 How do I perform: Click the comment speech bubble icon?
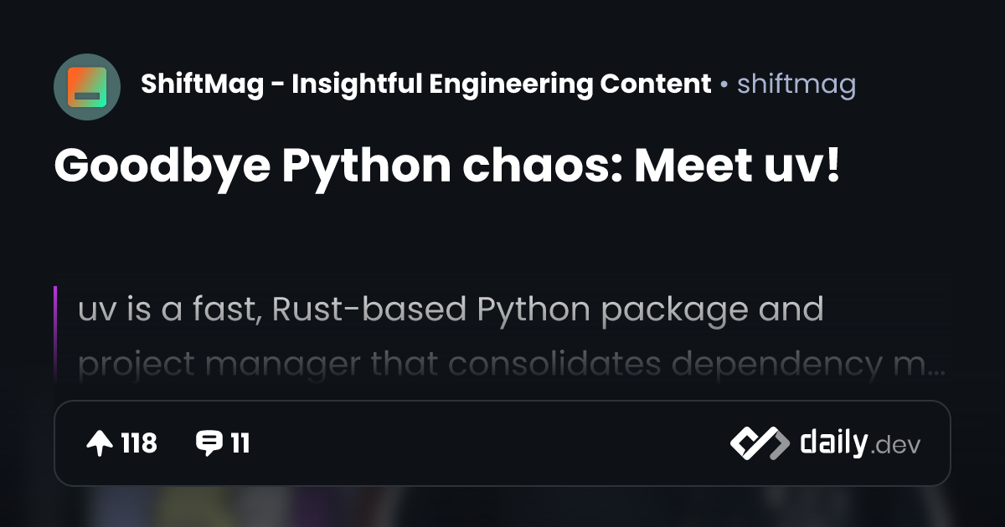click(x=209, y=443)
